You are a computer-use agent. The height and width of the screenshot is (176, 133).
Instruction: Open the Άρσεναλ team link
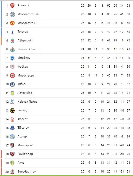pyautogui.click(x=23, y=5)
